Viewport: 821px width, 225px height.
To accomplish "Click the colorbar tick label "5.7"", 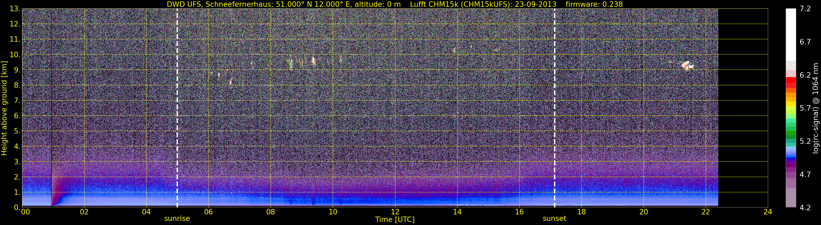I will pos(805,108).
